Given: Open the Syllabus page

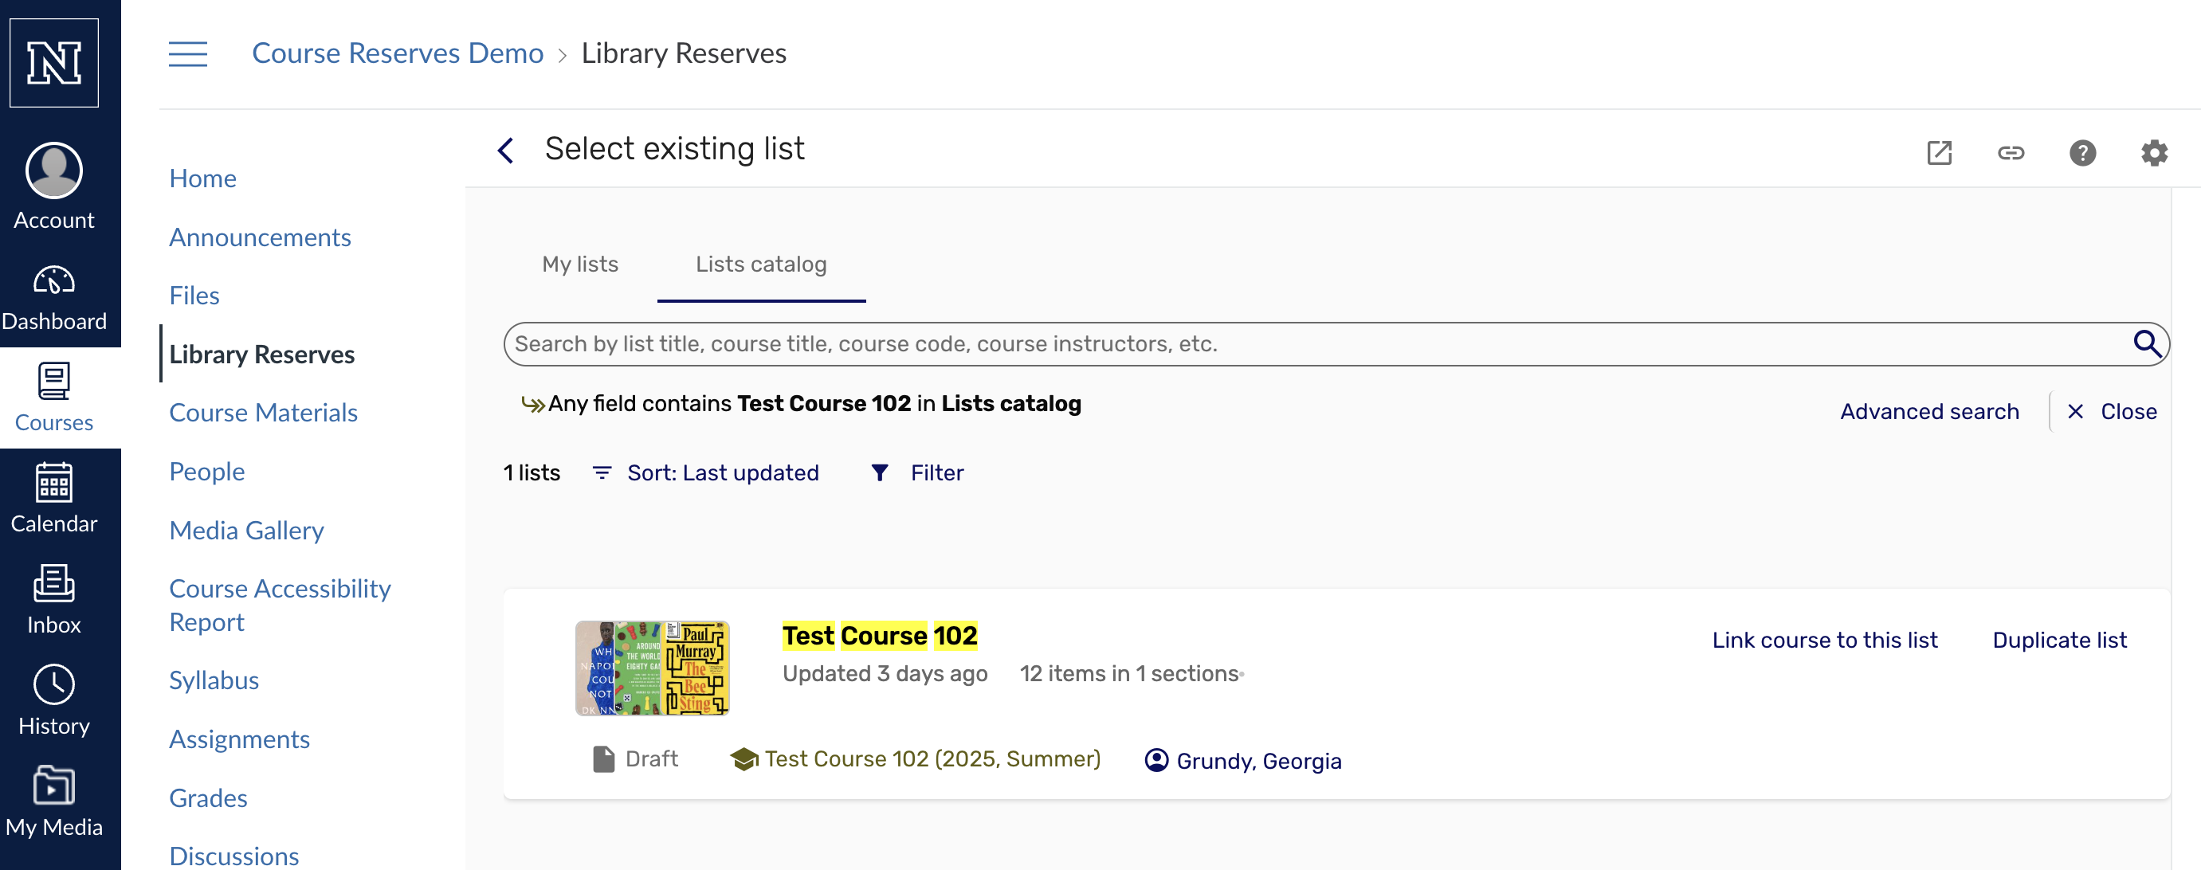Looking at the screenshot, I should (214, 680).
